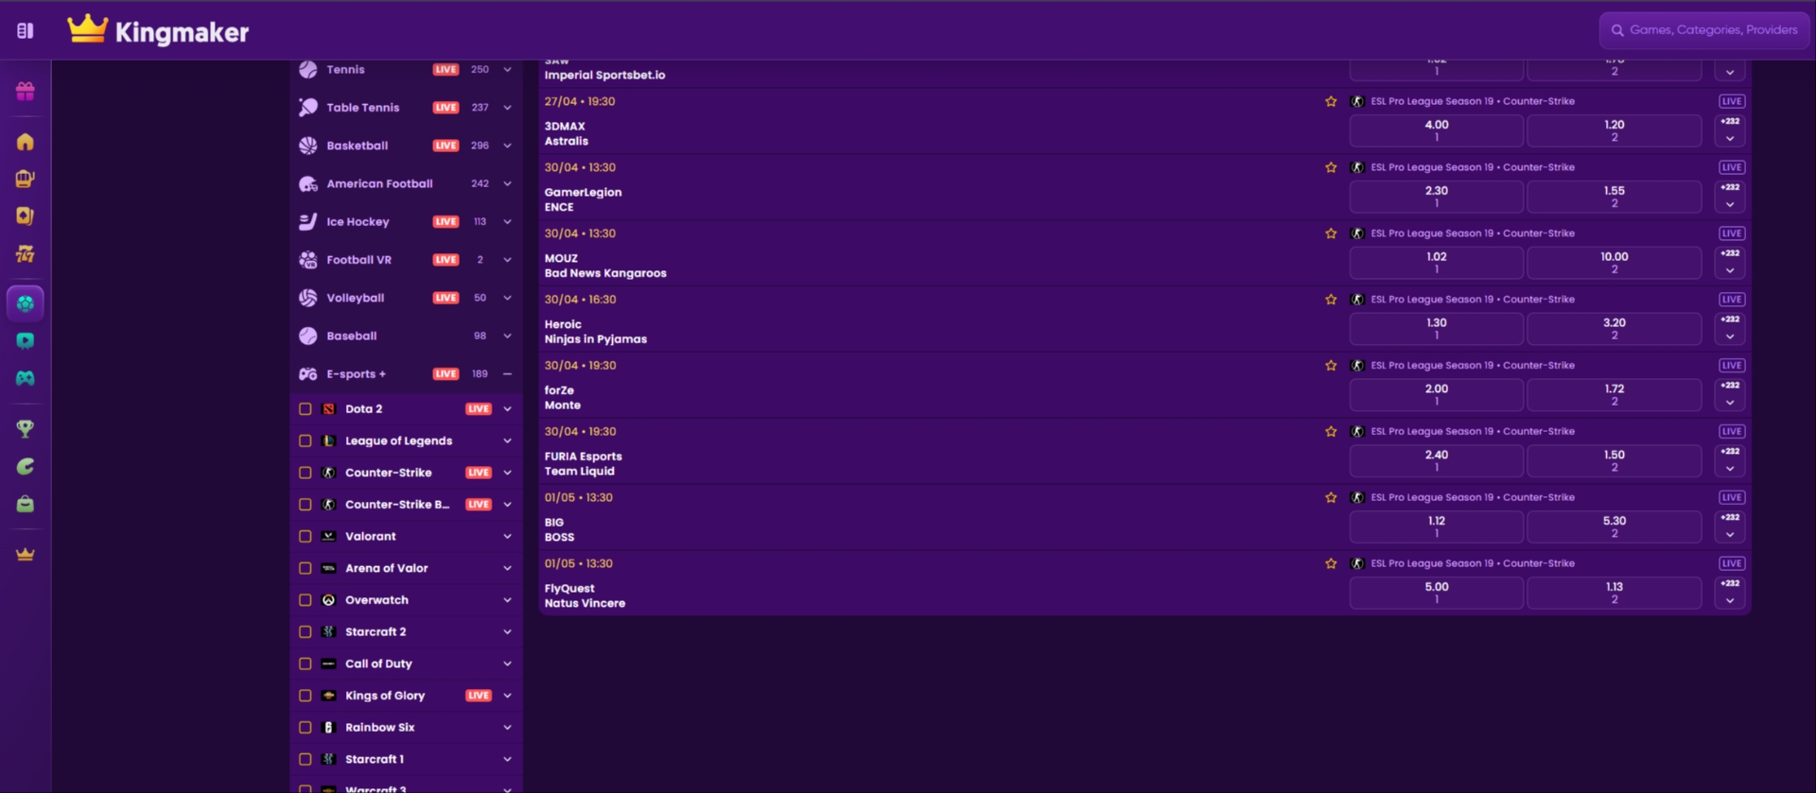Check the League of Legends checkbox
This screenshot has width=1816, height=793.
(306, 441)
